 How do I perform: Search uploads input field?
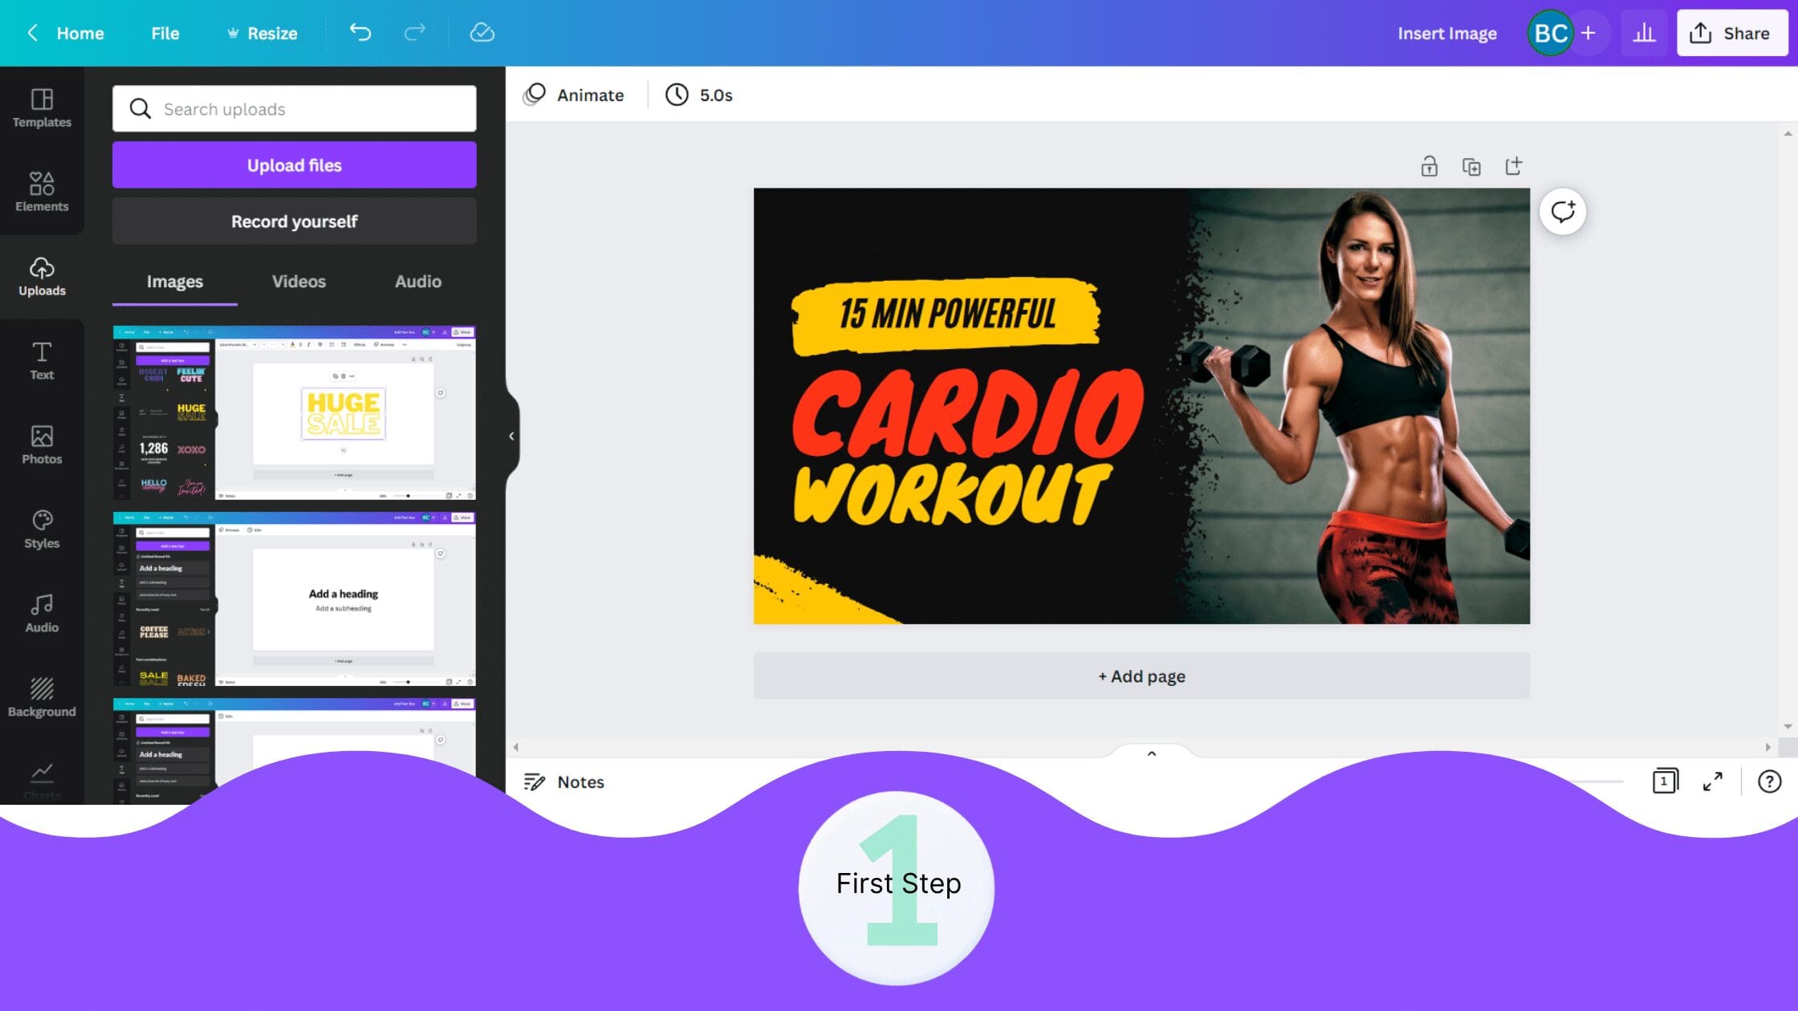coord(294,108)
